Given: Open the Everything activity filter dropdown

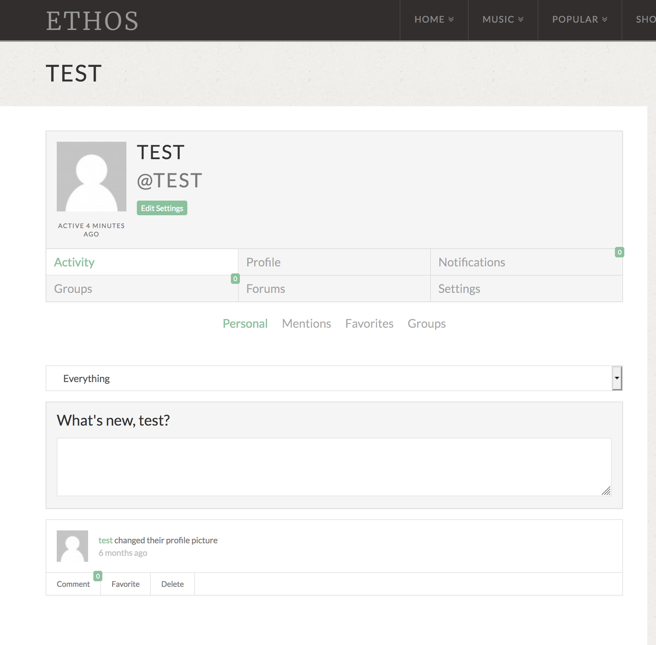Looking at the screenshot, I should 334,378.
